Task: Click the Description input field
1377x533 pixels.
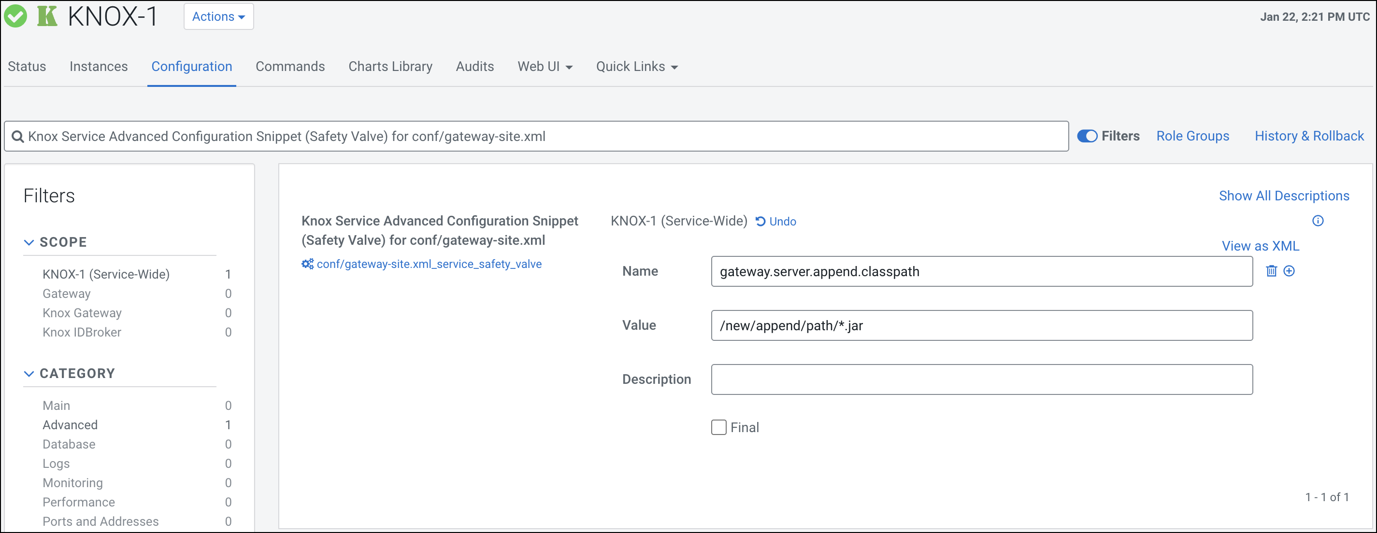Action: pyautogui.click(x=981, y=380)
